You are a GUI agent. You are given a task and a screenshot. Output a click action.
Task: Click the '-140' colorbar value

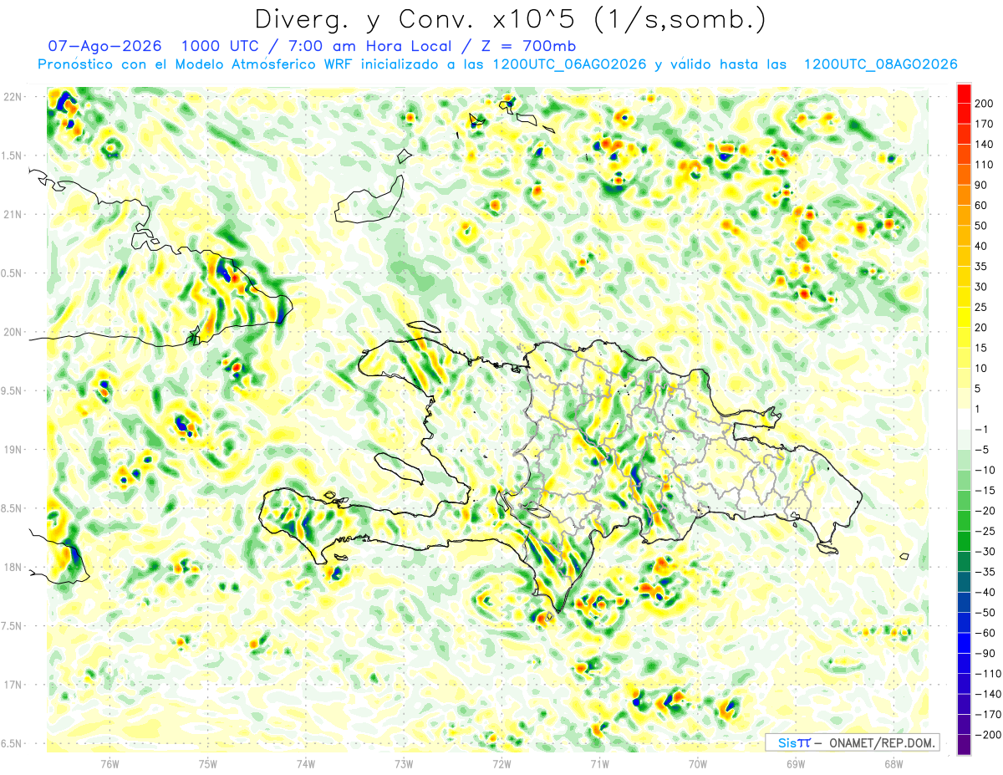(988, 694)
